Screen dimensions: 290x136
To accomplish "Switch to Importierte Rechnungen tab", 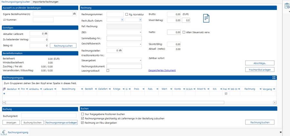I will (x=46, y=2).
